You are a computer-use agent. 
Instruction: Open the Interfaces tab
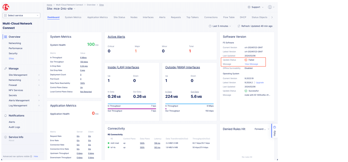(x=148, y=17)
